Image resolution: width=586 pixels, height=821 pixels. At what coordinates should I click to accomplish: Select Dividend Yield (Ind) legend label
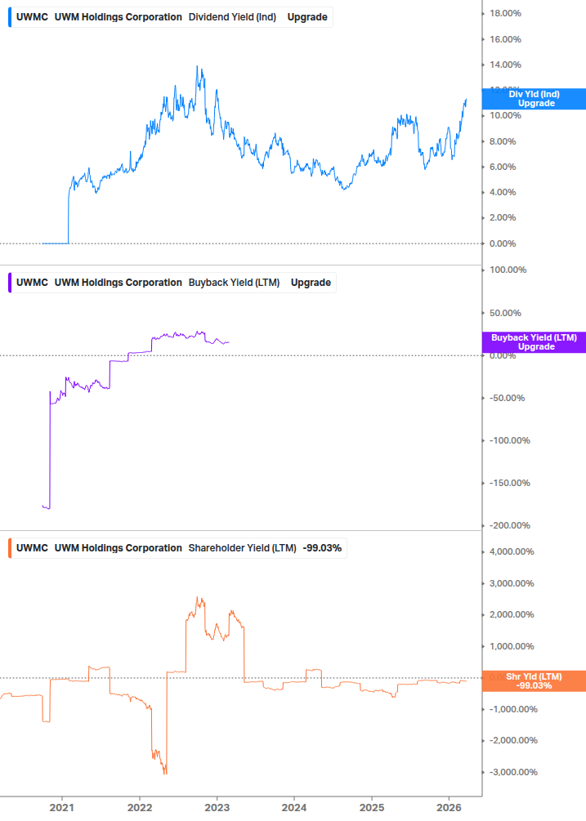(x=232, y=17)
